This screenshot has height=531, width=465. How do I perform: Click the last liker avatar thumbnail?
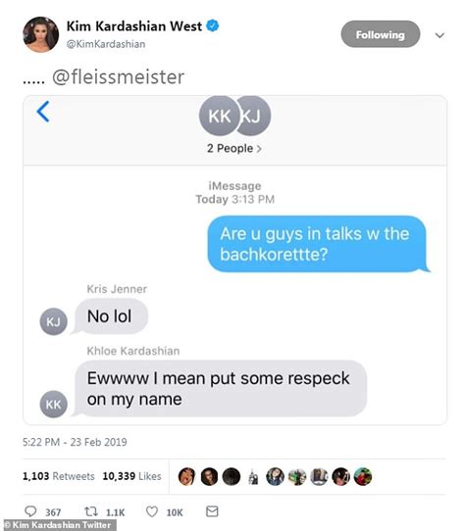[363, 476]
